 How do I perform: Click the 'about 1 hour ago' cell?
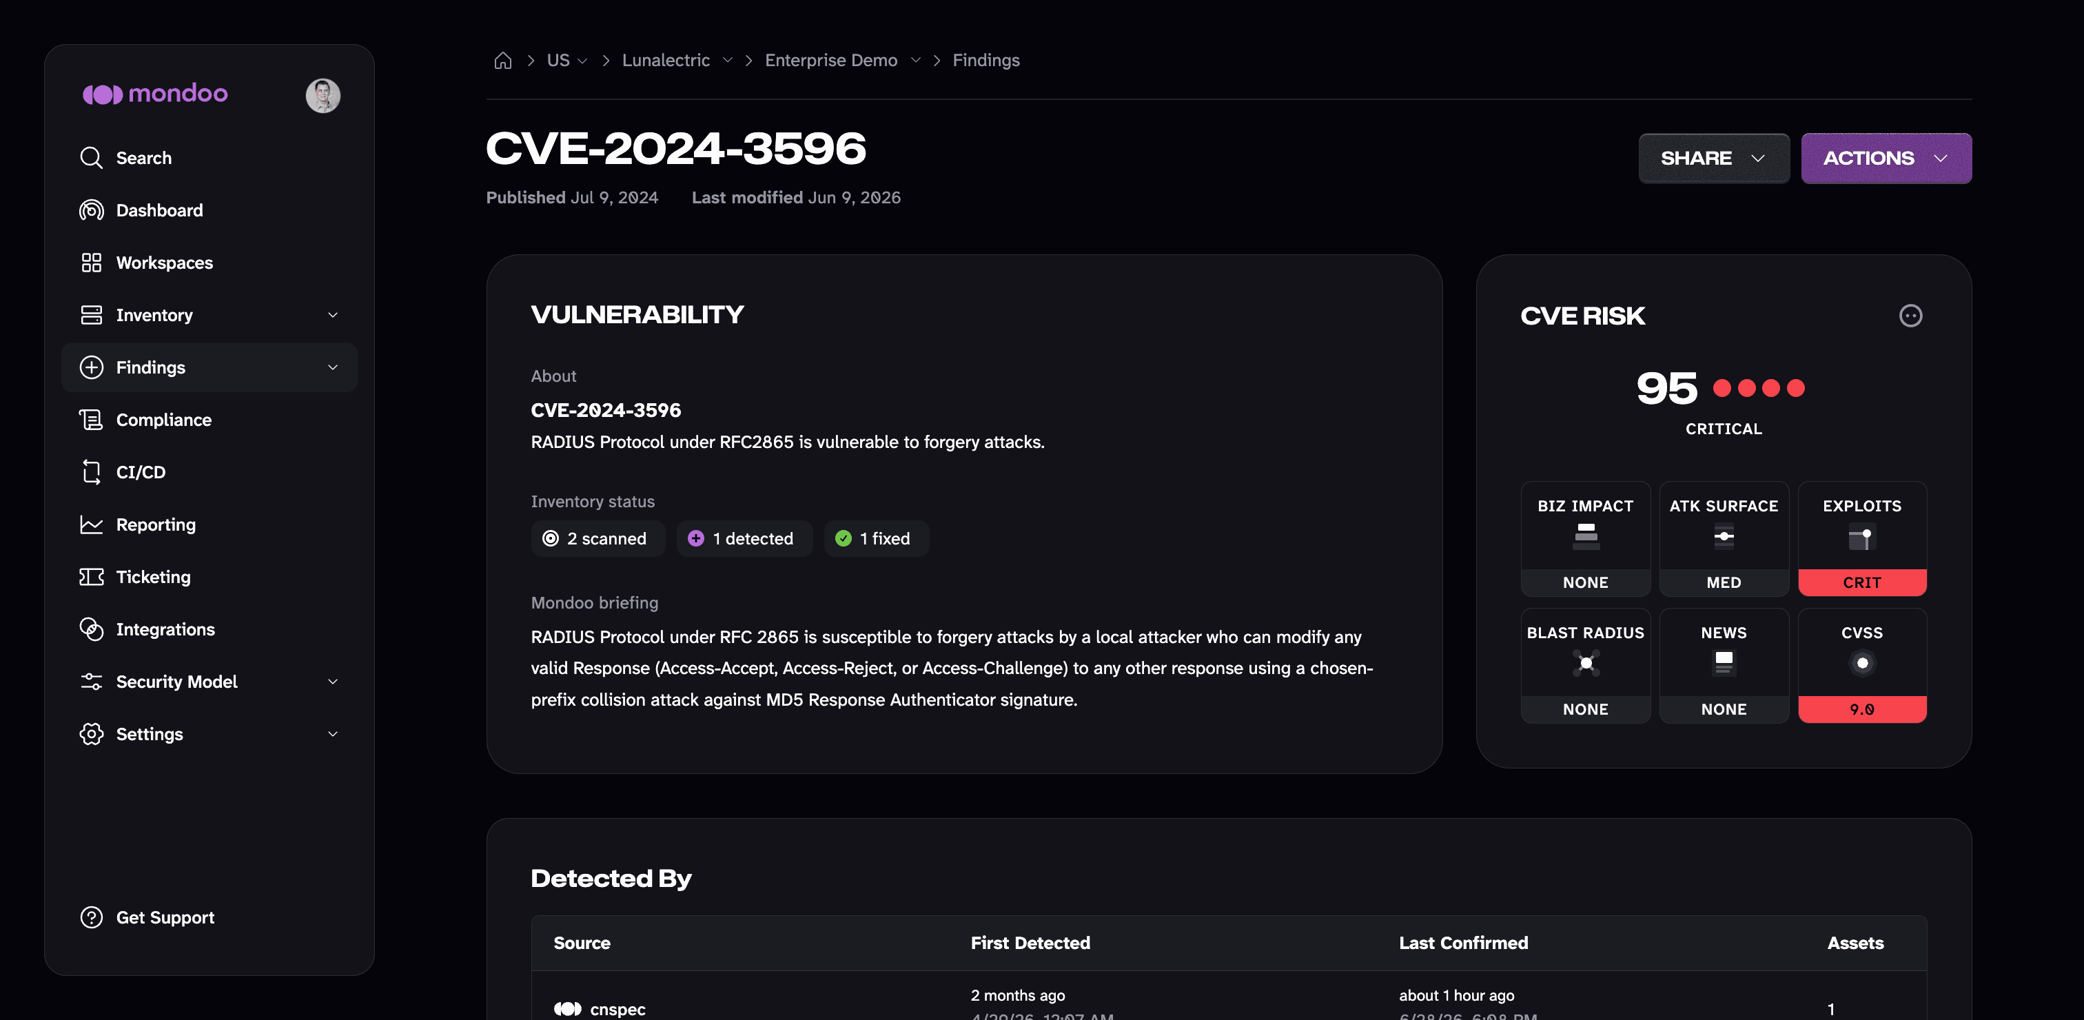[x=1456, y=996]
